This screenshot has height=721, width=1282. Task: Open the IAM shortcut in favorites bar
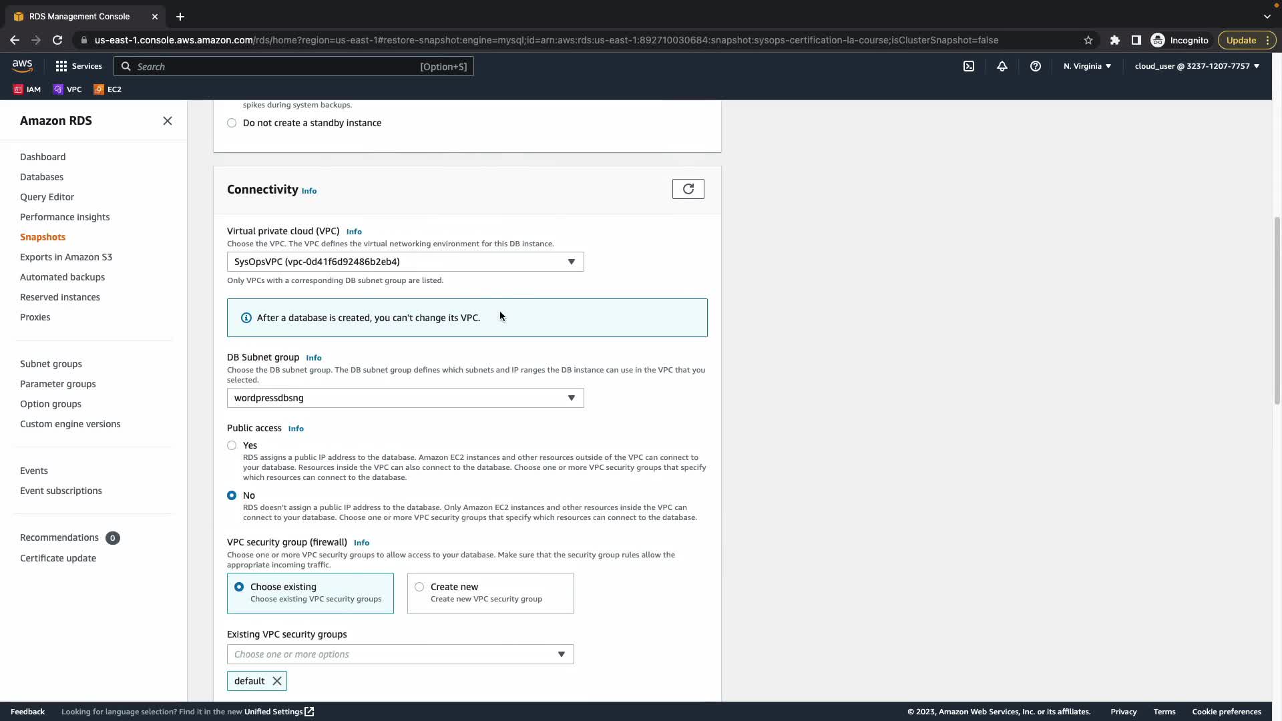pos(27,89)
